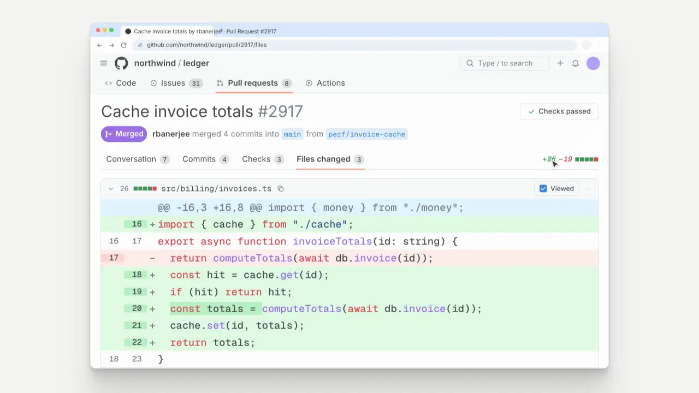Copy the invoices.ts file path
The image size is (699, 393).
point(281,189)
